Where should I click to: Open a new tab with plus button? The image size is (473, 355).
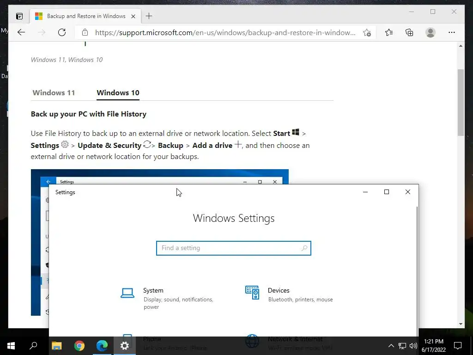tap(149, 16)
